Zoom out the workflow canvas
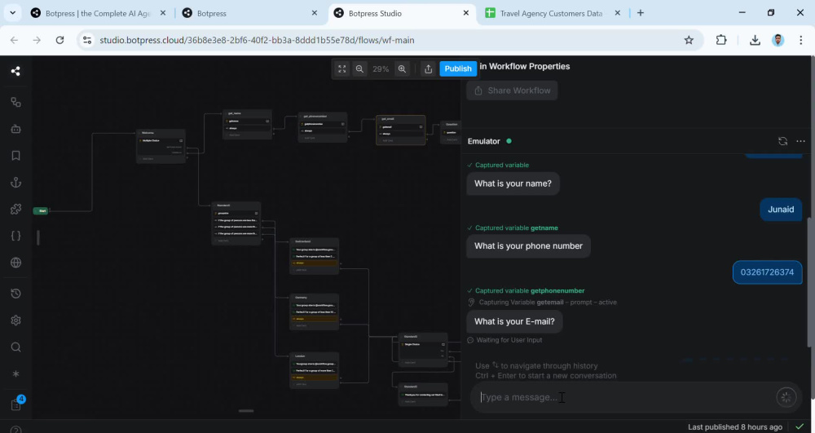 pyautogui.click(x=359, y=68)
